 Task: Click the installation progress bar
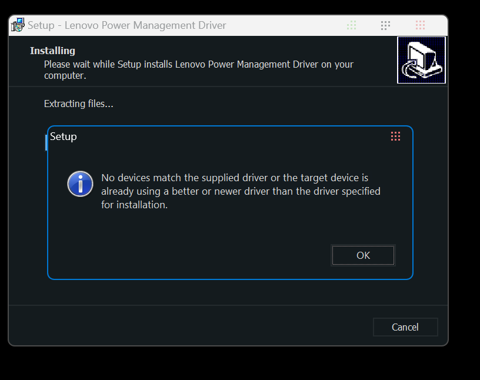coord(46,143)
